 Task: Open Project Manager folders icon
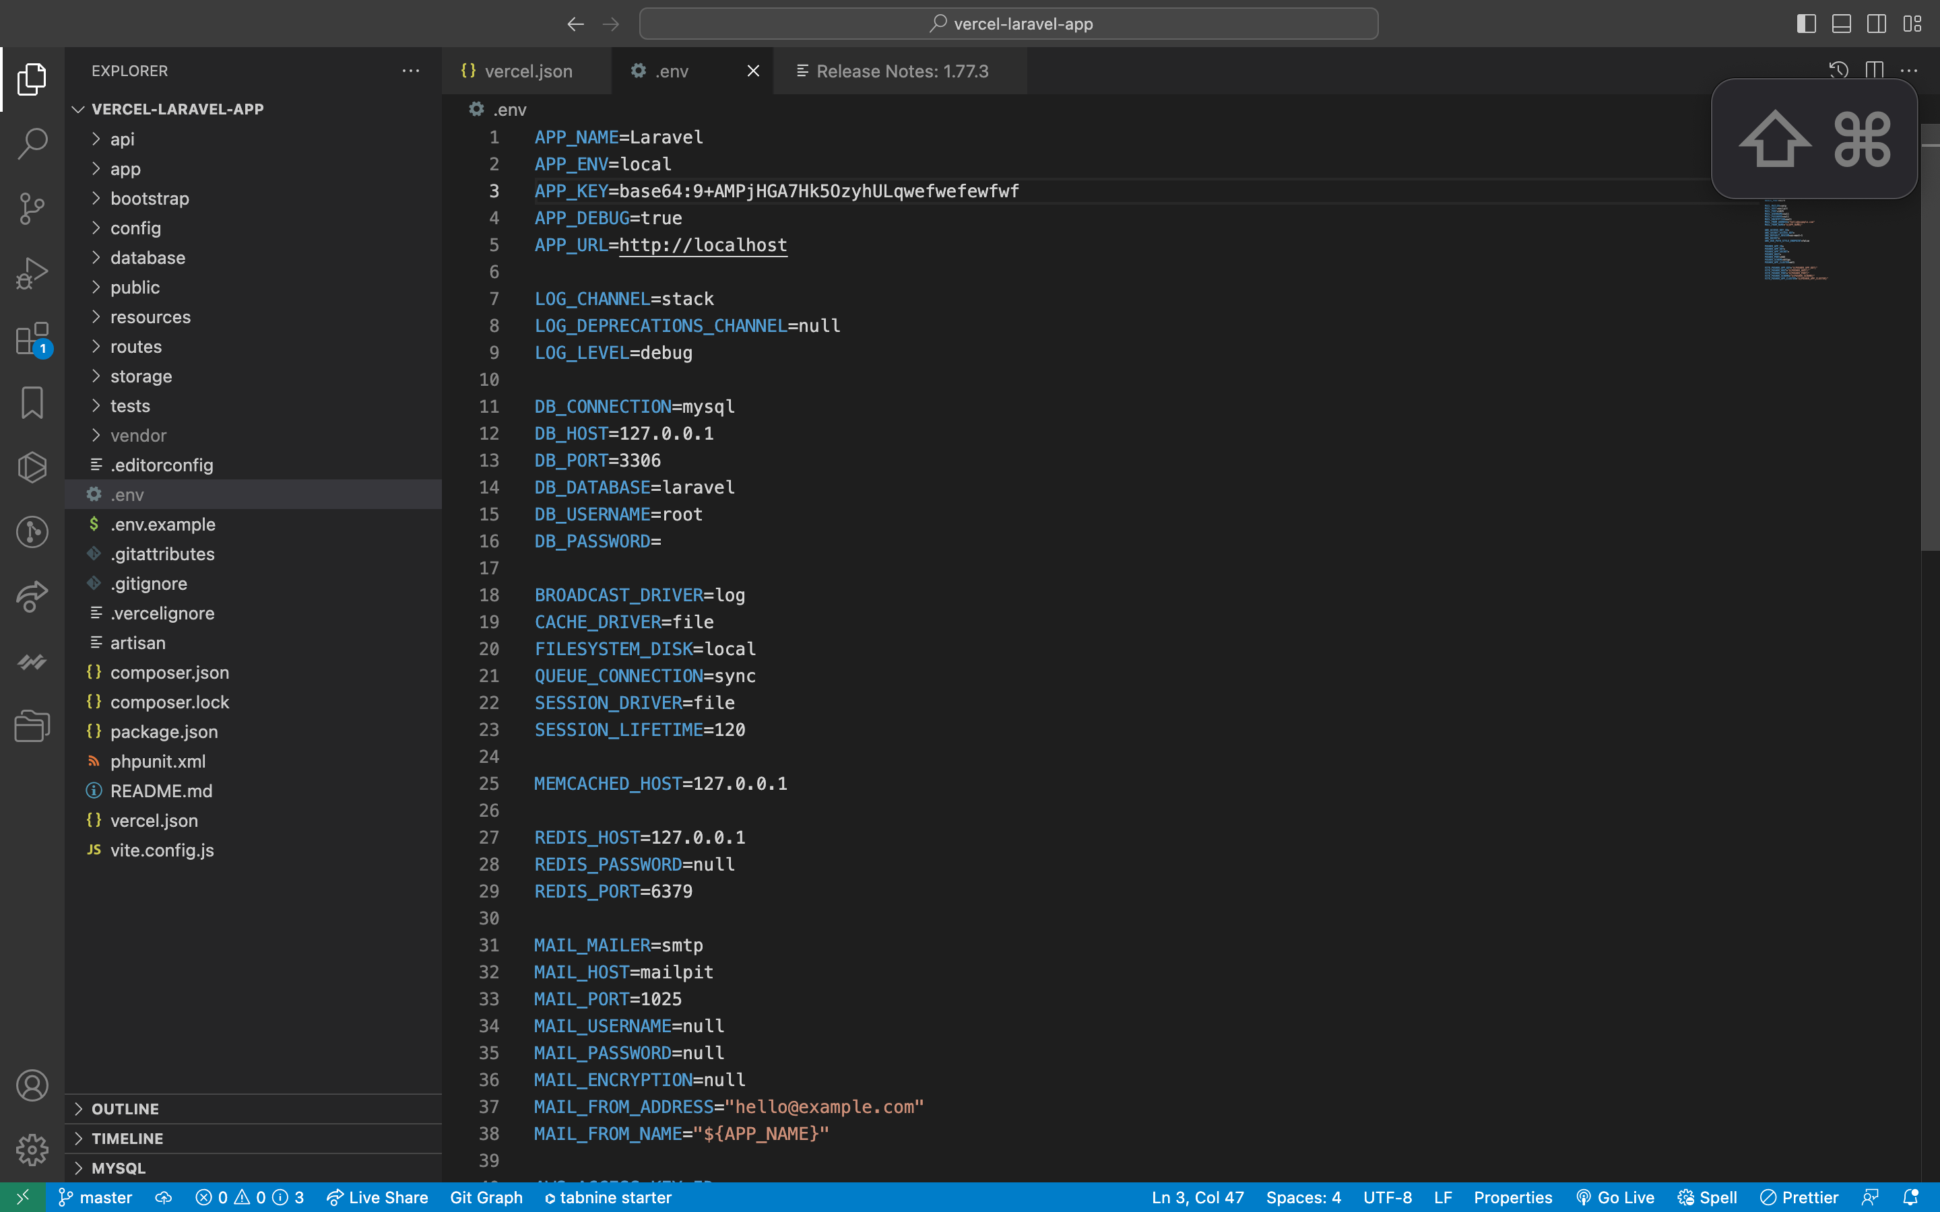click(32, 727)
